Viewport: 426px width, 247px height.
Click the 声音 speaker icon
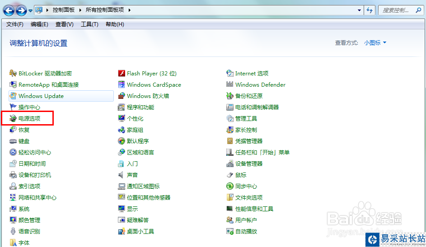122,175
